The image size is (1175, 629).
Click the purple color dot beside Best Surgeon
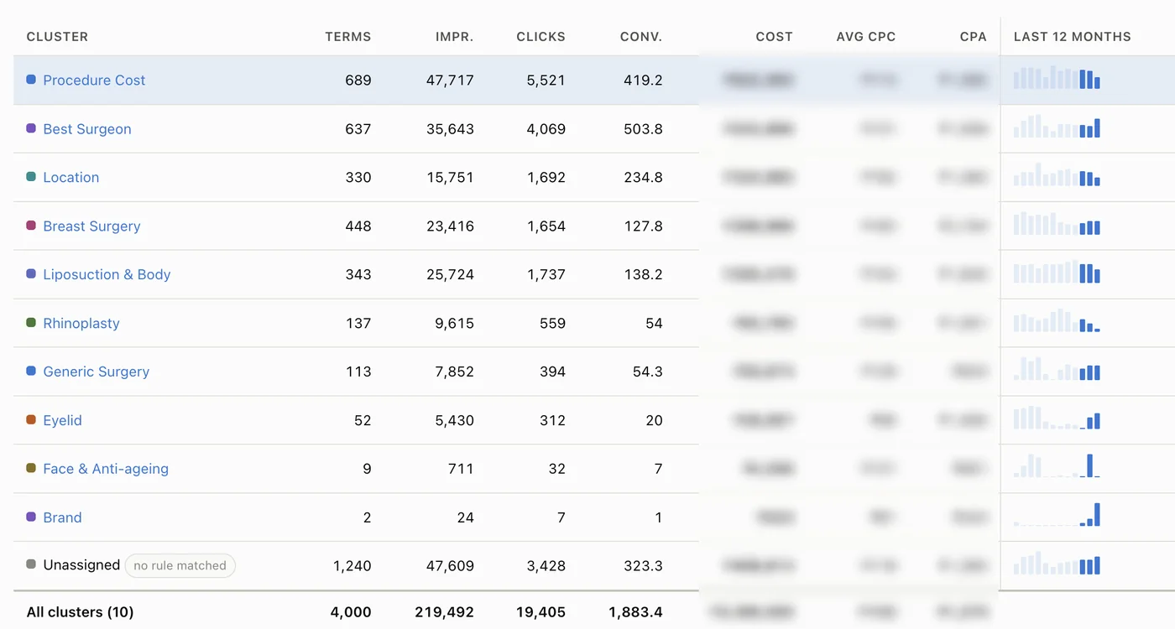(31, 128)
